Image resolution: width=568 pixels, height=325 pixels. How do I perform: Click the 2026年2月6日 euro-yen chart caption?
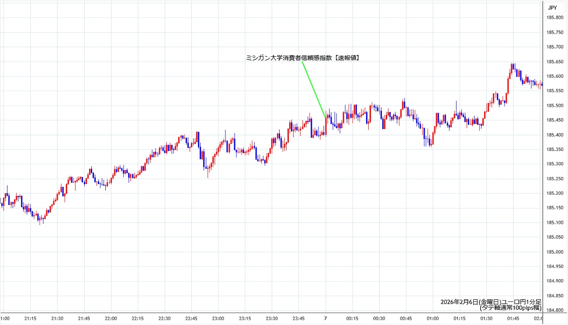[491, 302]
